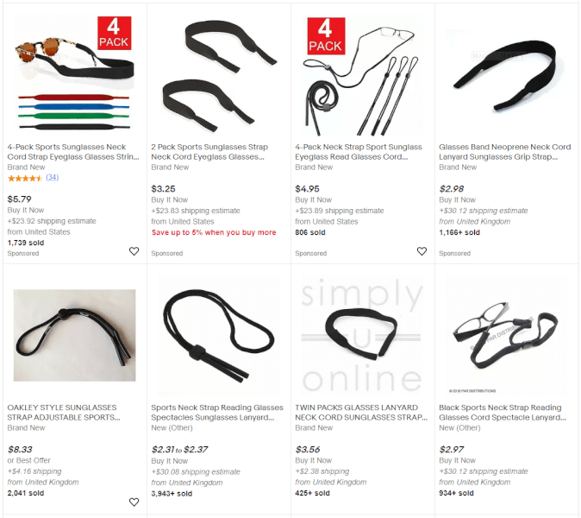Open Glasses Band Neoprene Neck Cord listing

(504, 152)
